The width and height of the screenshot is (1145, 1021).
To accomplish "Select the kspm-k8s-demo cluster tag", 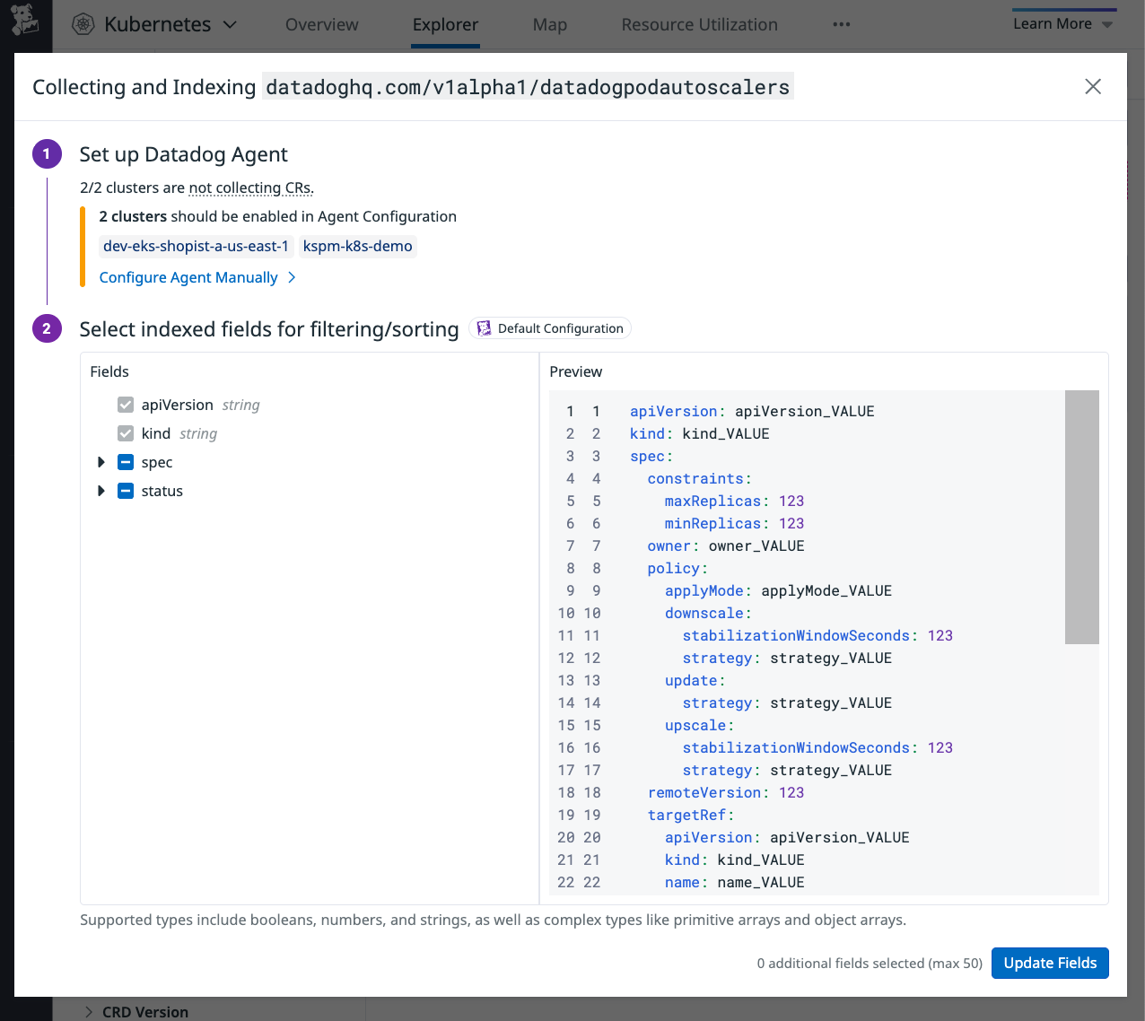I will 357,246.
